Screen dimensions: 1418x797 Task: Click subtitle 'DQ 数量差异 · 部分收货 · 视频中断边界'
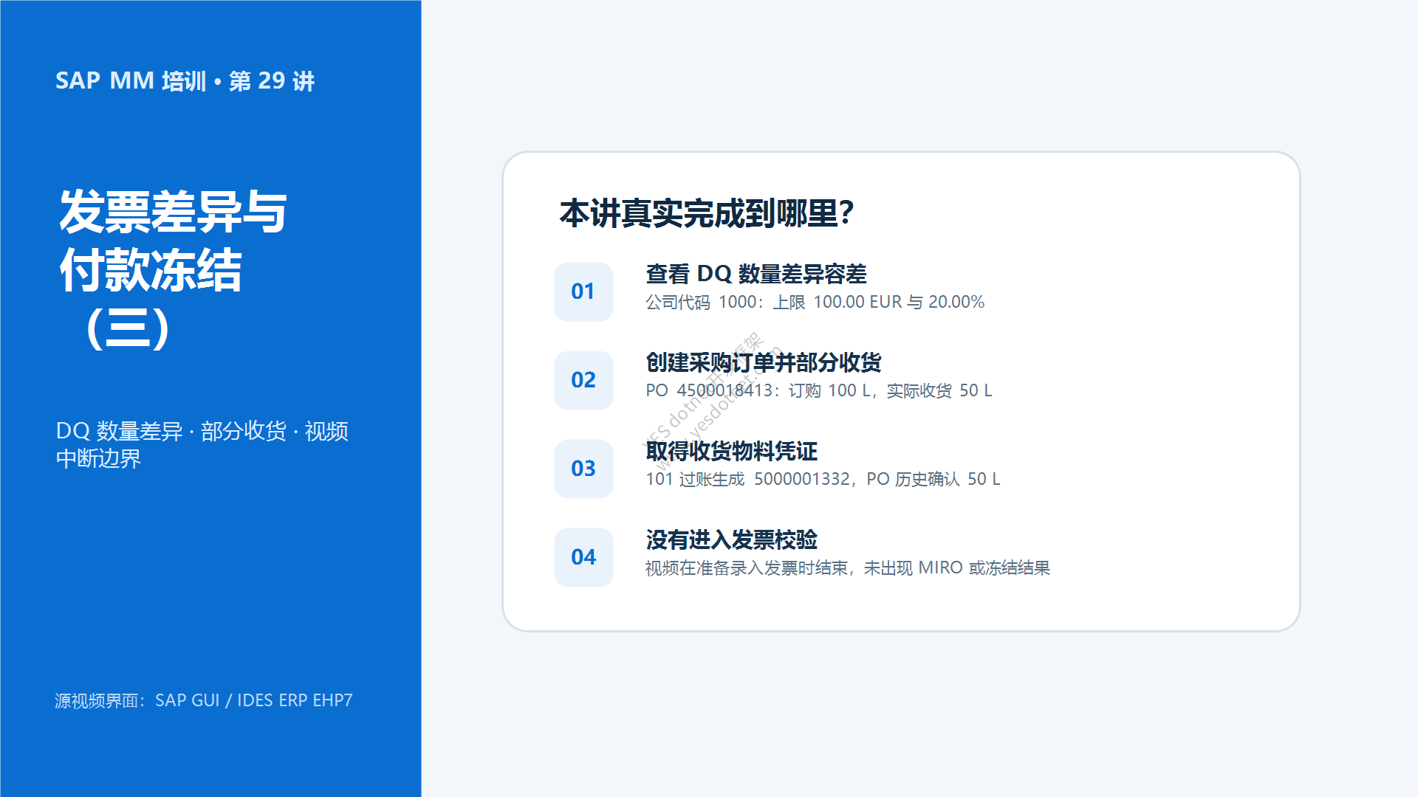pyautogui.click(x=202, y=444)
